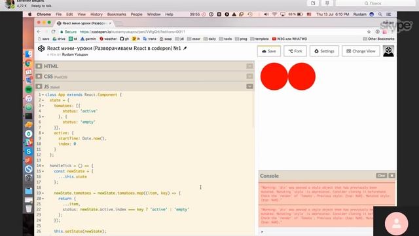This screenshot has width=419, height=236.
Task: Expand the CSS panel dropdown arrow
Action: (249, 76)
